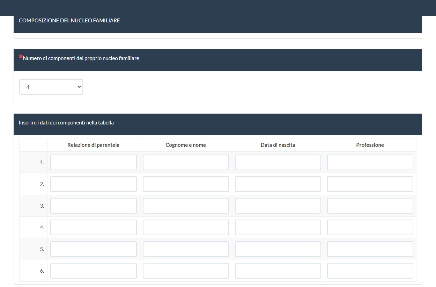
Task: Click Cognome e nome field in row 1
Action: click(186, 163)
